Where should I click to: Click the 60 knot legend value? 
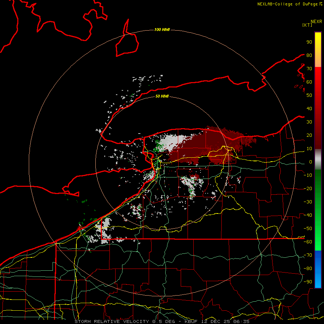[x=309, y=82]
